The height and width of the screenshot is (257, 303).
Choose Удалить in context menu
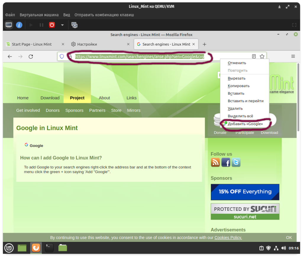tap(244, 108)
